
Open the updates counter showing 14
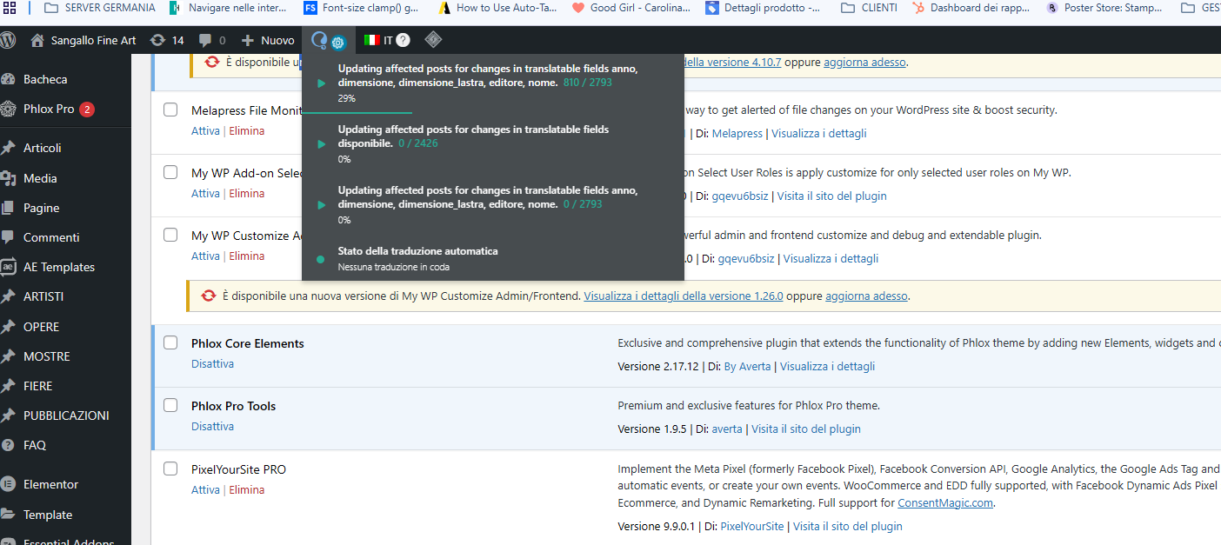(x=167, y=40)
